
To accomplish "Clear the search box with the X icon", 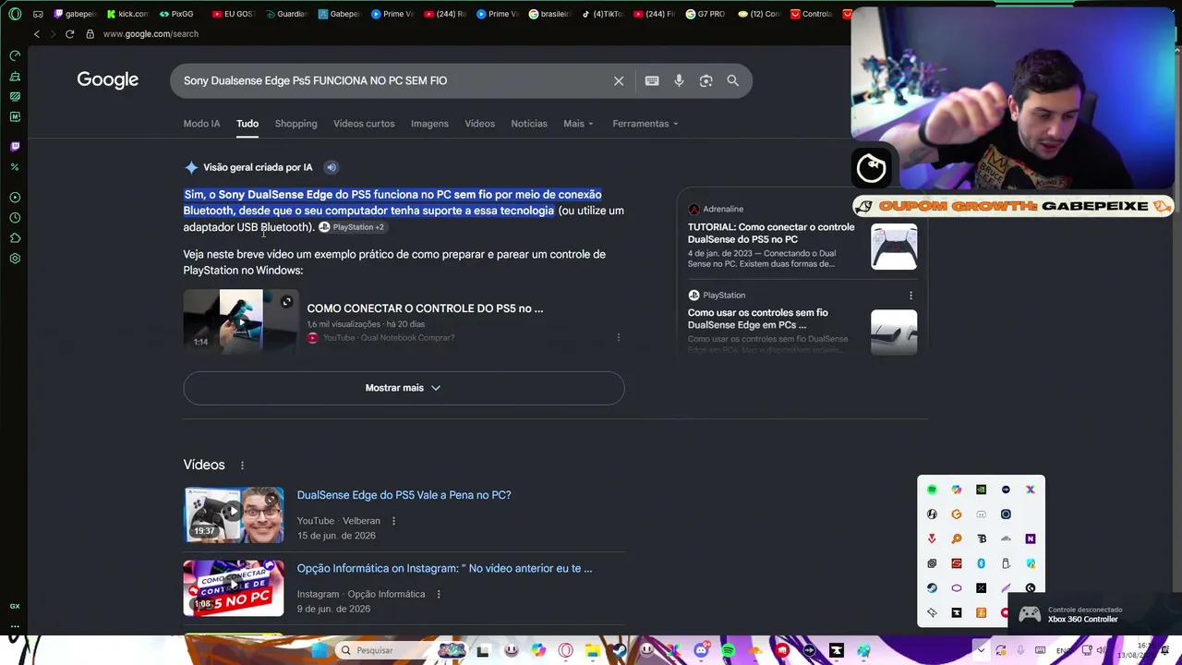I will pyautogui.click(x=619, y=80).
